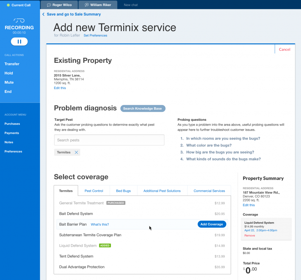301x280 pixels.
Task: Add Coverage for Bait Barrier Plan
Action: [212, 224]
